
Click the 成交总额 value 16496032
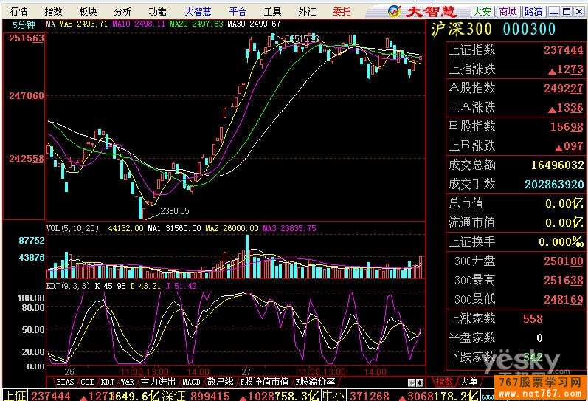point(557,165)
